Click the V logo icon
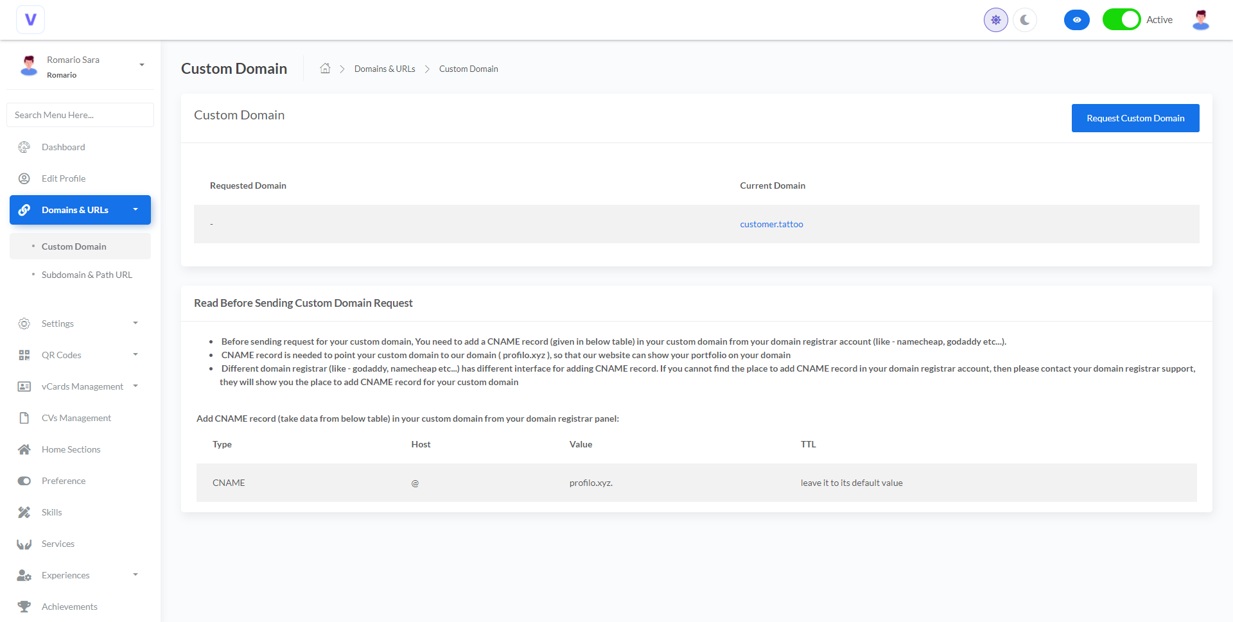This screenshot has width=1233, height=622. [x=30, y=20]
